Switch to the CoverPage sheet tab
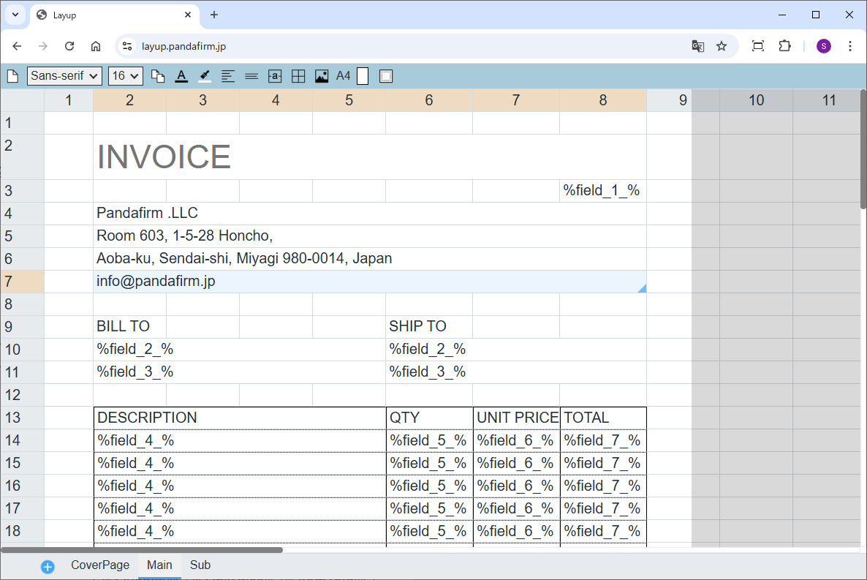This screenshot has height=580, width=867. pos(100,565)
